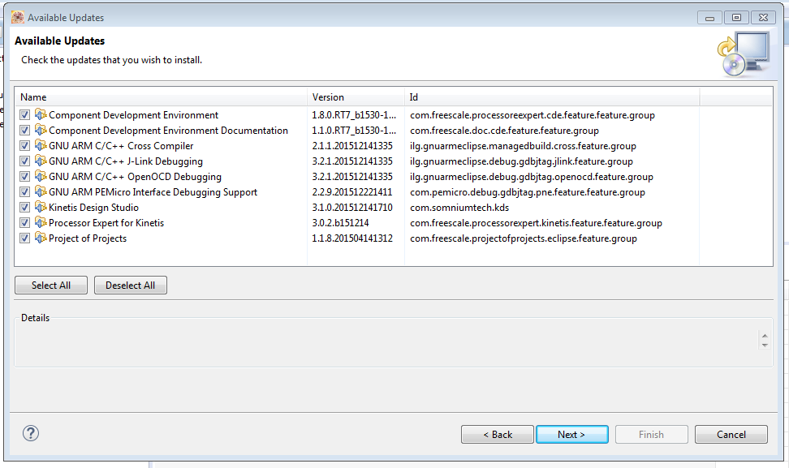Toggle GNU ARM OpenOCD Debugging checkbox
This screenshot has width=789, height=468.
point(24,177)
